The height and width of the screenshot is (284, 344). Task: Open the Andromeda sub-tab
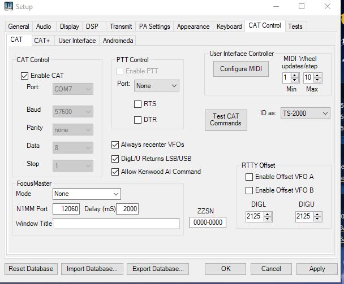(x=118, y=41)
